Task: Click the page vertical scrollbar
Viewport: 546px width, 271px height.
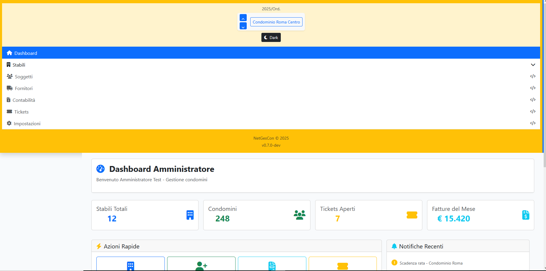Action: (x=544, y=135)
